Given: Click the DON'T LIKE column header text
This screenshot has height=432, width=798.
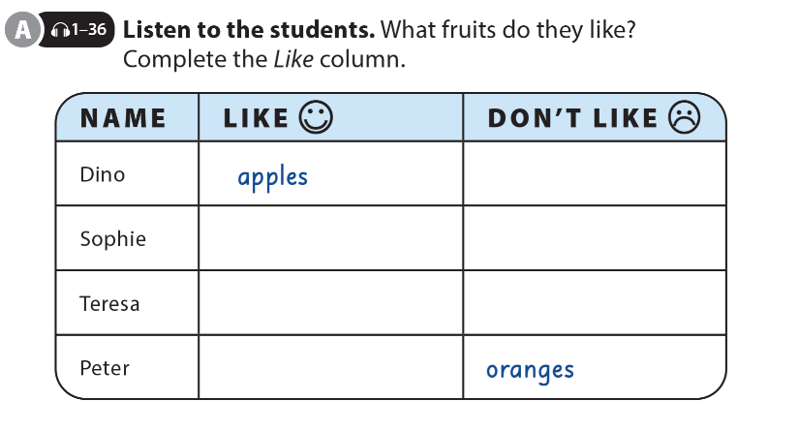Looking at the screenshot, I should 572,118.
